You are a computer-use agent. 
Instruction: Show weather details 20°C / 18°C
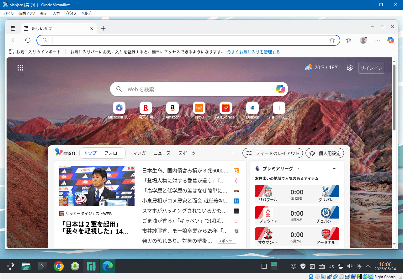pyautogui.click(x=321, y=67)
